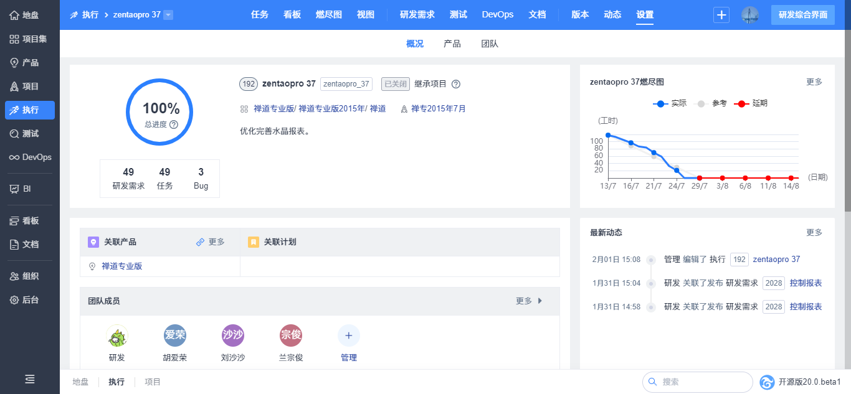The image size is (851, 394).
Task: Open the 视图 tab
Action: (366, 15)
